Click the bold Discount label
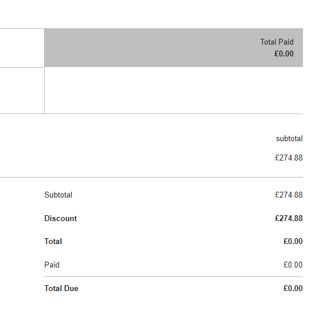The width and height of the screenshot is (330, 314). (60, 218)
